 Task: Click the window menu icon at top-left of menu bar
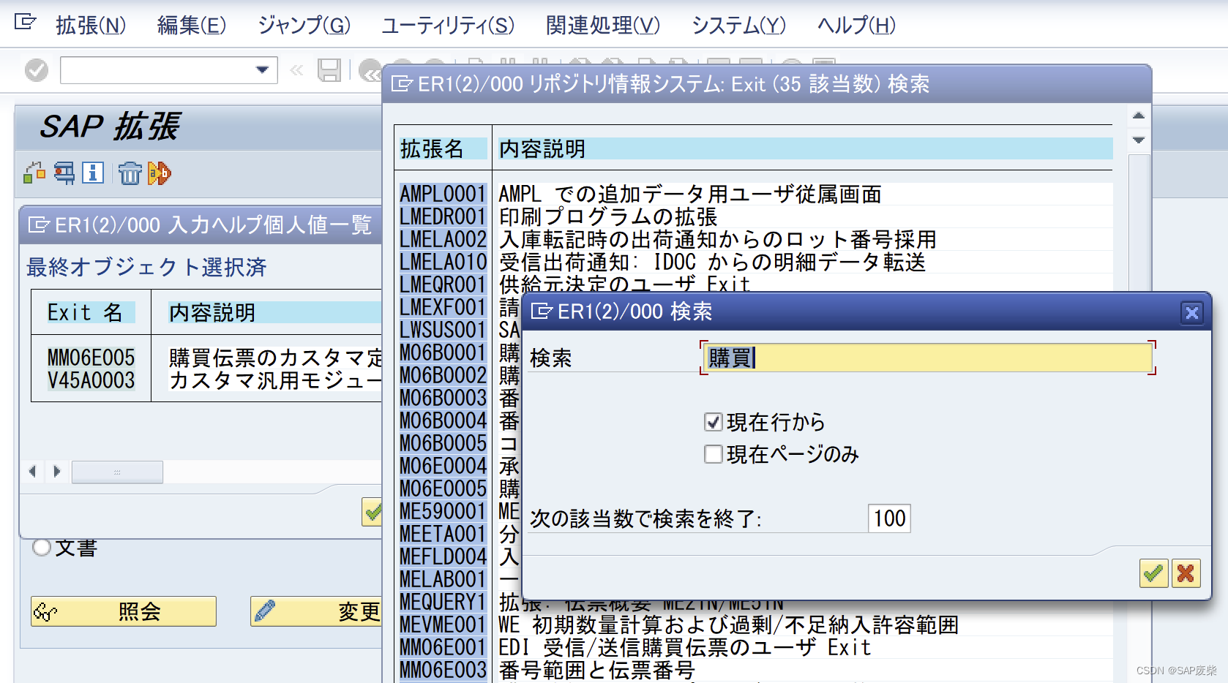(x=25, y=22)
